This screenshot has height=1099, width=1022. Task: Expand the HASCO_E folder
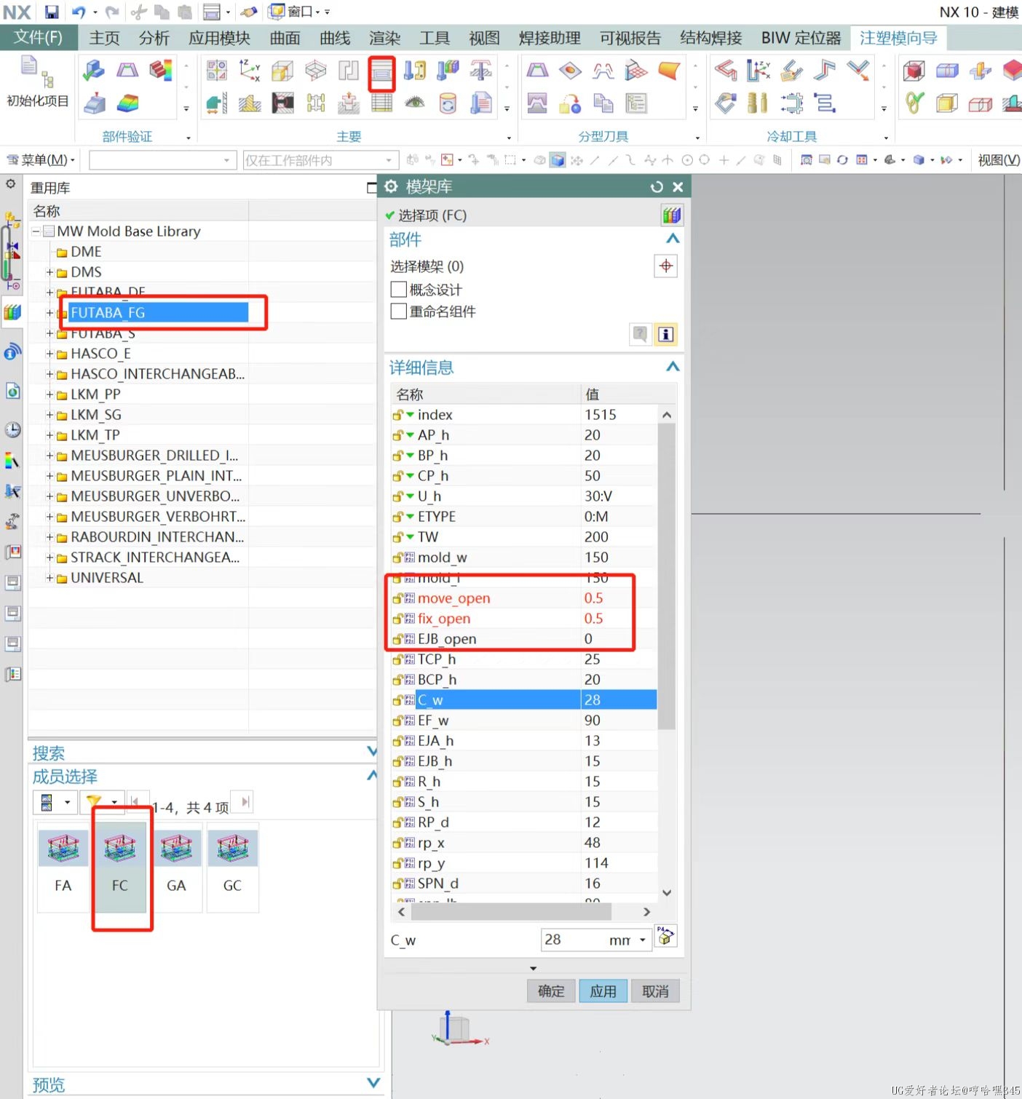(x=49, y=354)
